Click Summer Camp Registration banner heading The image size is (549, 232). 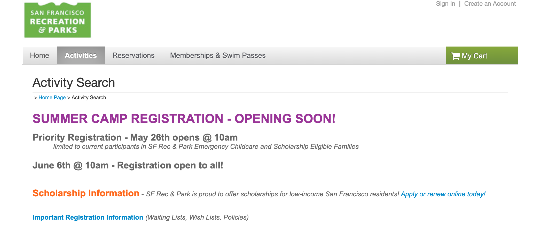pyautogui.click(x=184, y=119)
